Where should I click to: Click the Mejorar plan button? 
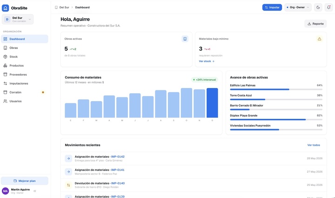pyautogui.click(x=25, y=181)
